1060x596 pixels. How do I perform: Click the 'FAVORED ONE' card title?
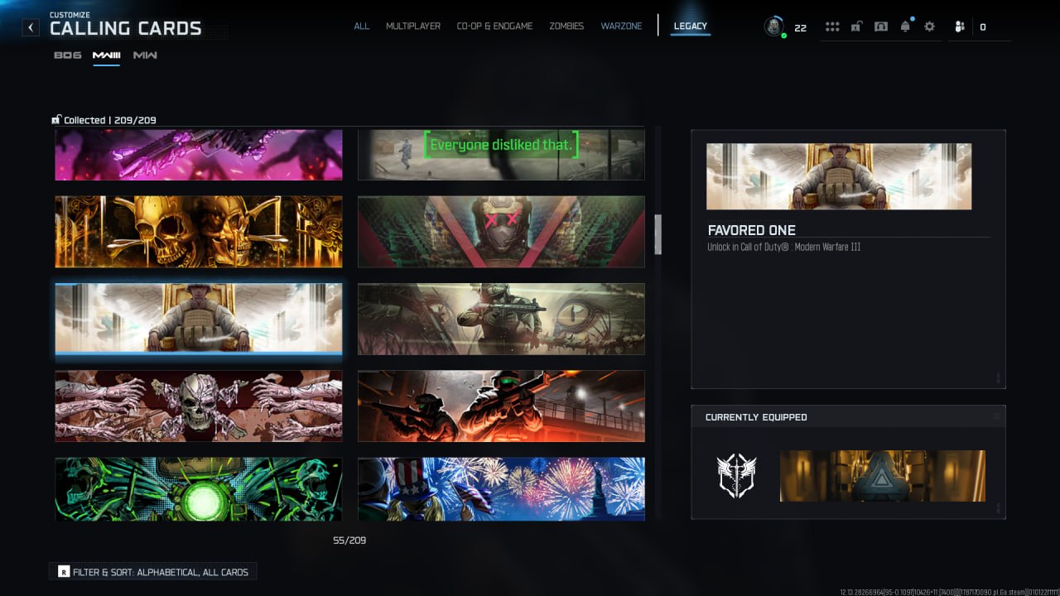click(x=752, y=230)
